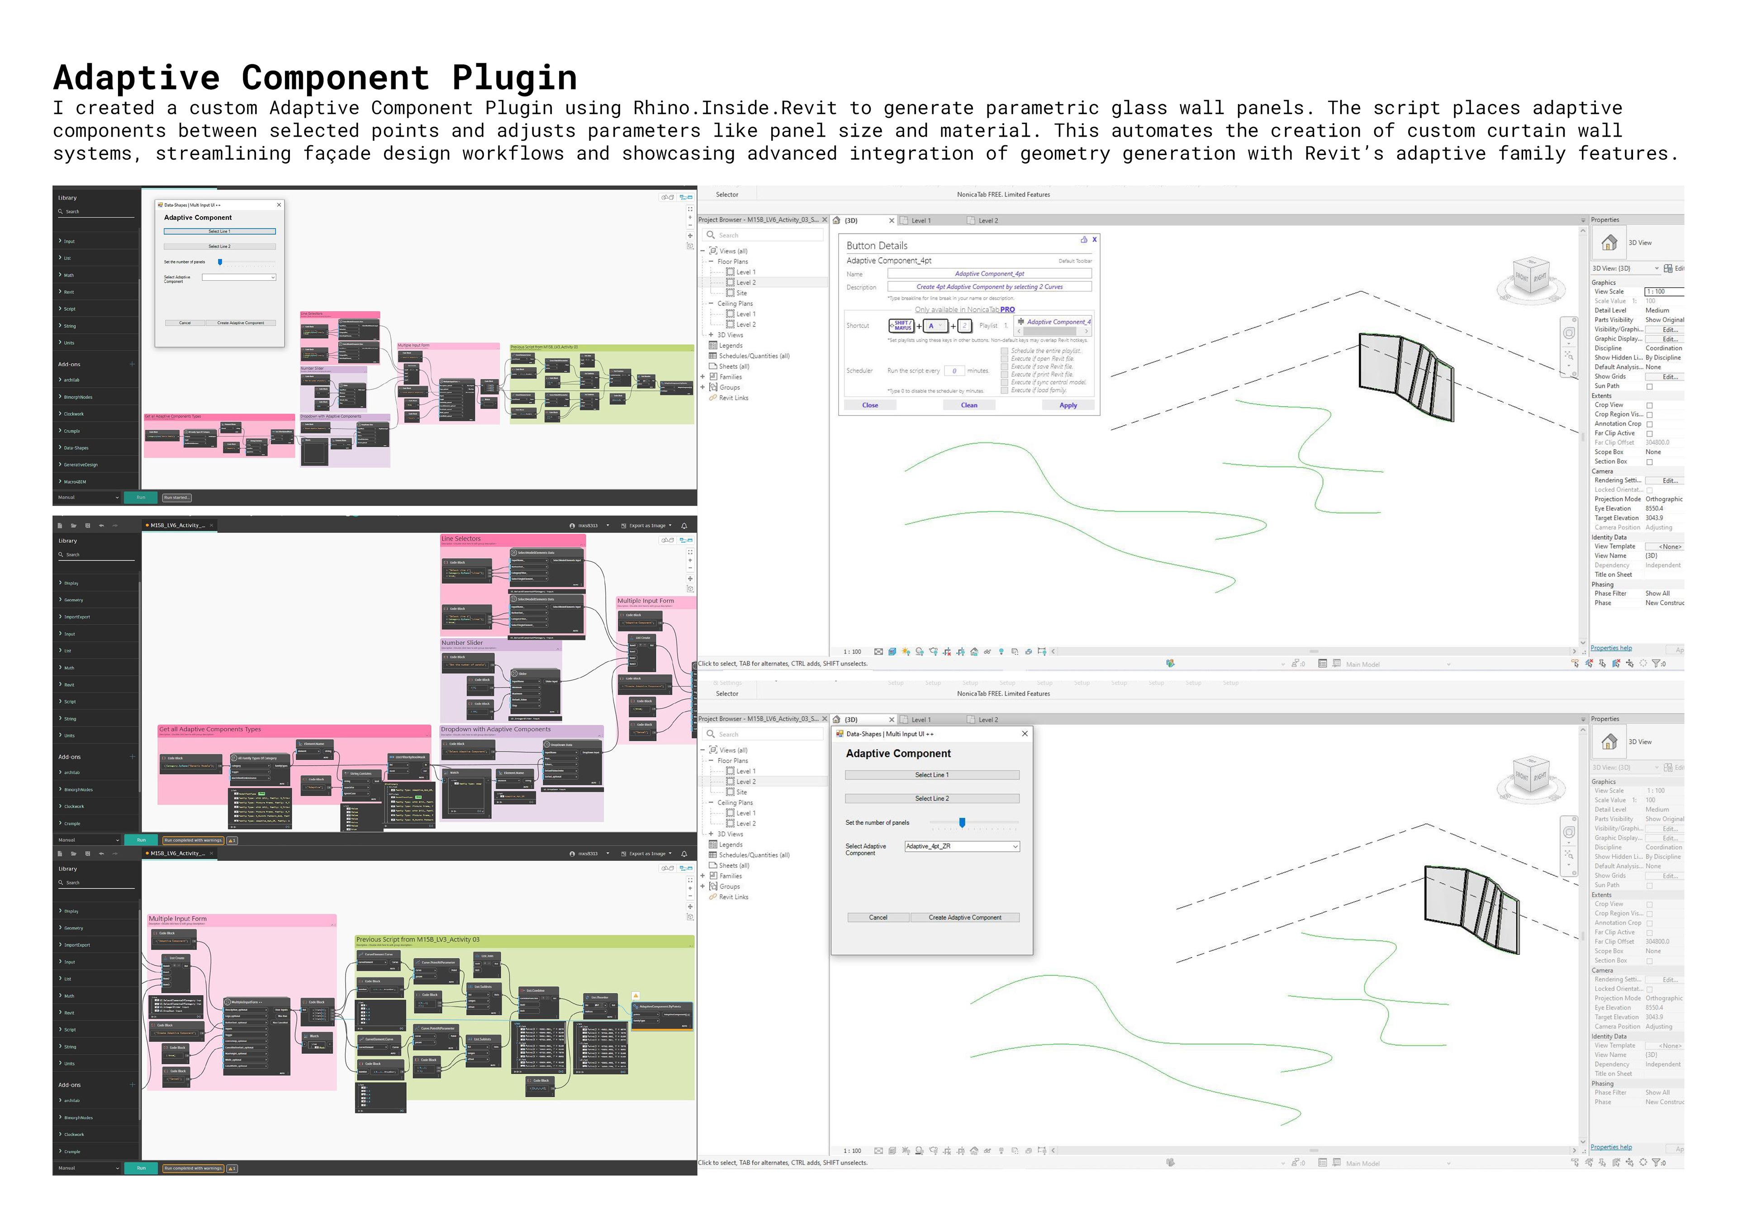Enable 'Schedule the entire playlist' checkbox

click(x=1005, y=351)
